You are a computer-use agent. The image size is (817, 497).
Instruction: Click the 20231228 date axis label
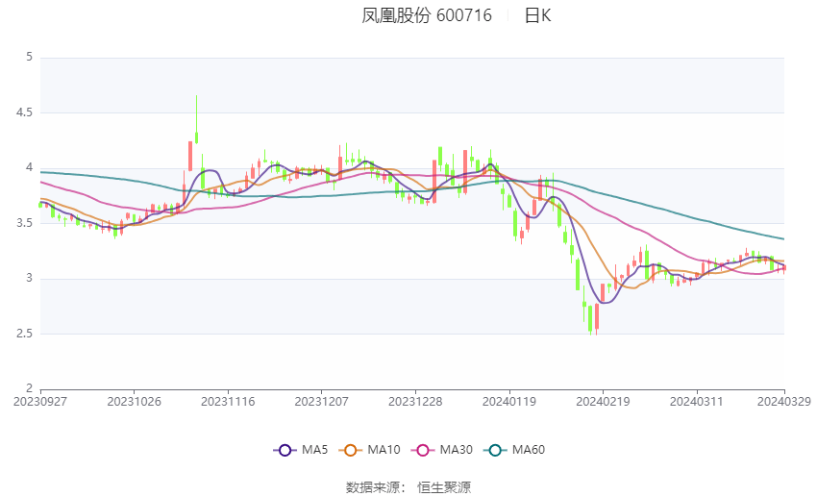(415, 402)
